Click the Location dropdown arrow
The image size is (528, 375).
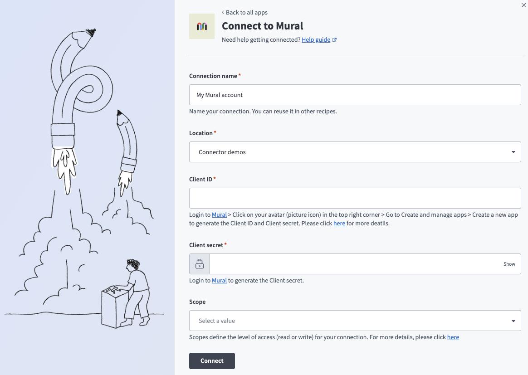[513, 152]
